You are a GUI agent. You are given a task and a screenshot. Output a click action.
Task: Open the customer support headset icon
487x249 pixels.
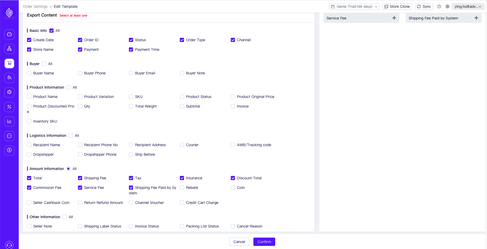pos(9,245)
